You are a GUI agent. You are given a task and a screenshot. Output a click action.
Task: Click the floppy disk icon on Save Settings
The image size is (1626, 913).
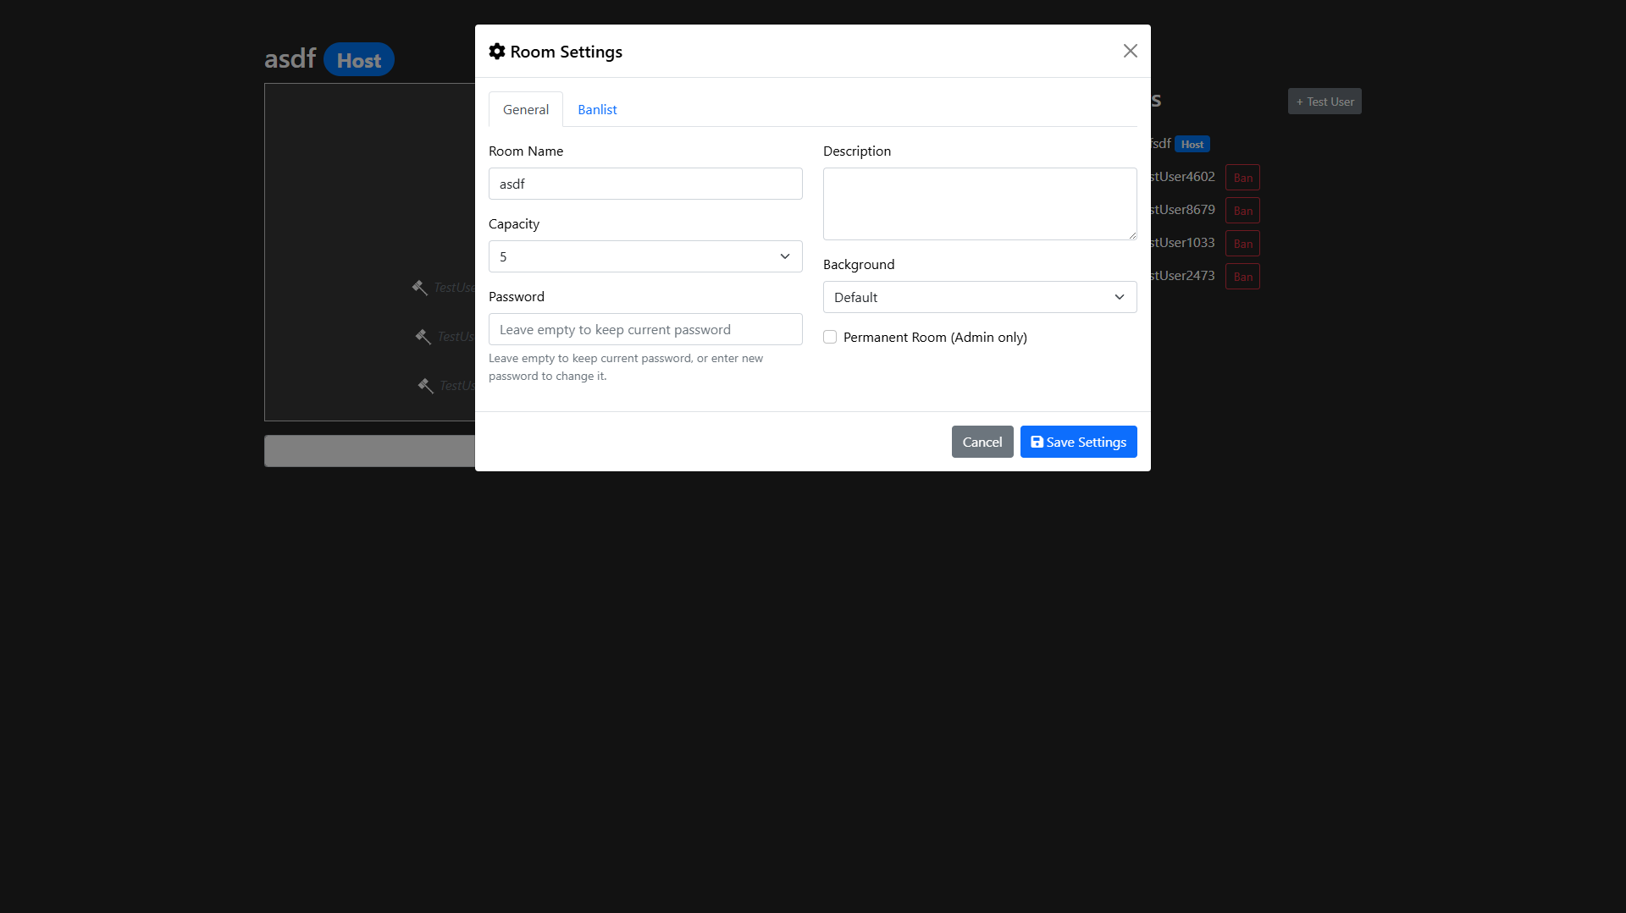1037,442
